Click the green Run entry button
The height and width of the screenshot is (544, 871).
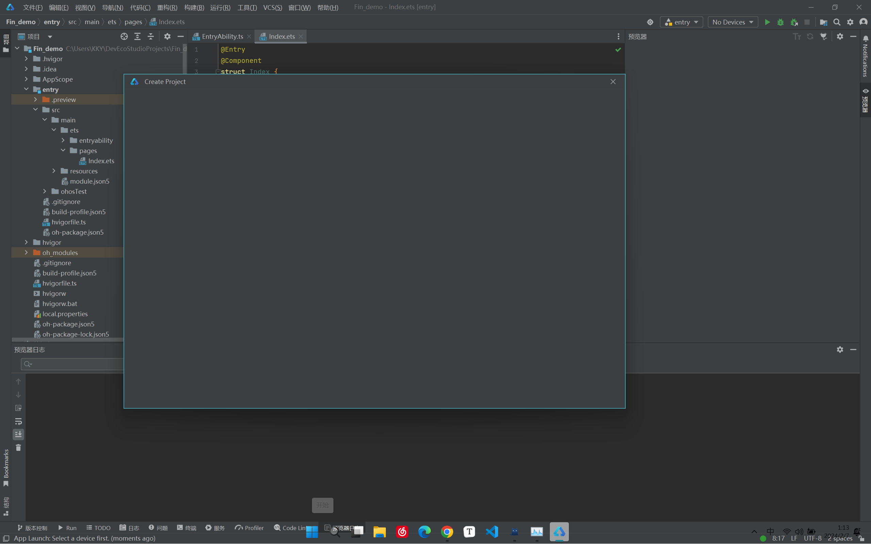tap(767, 22)
